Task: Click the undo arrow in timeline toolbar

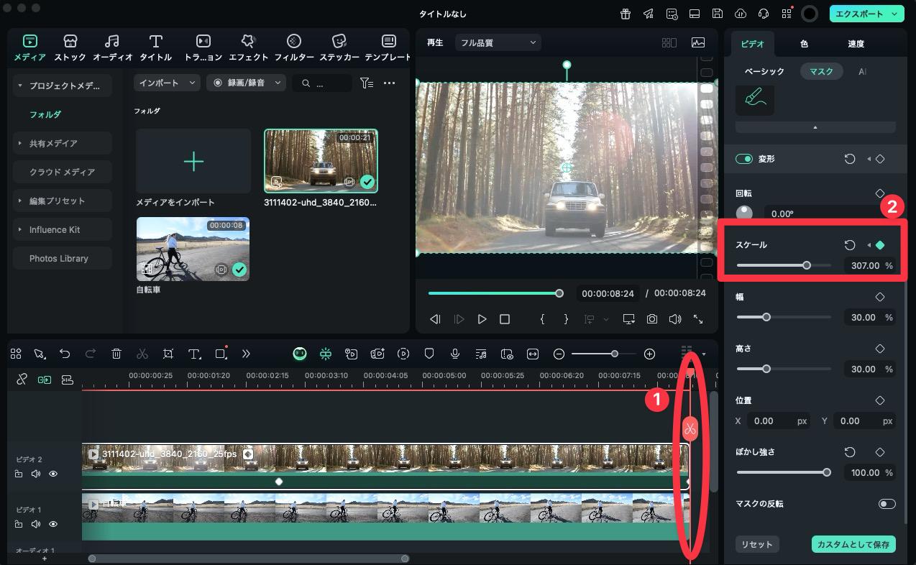Action: tap(65, 354)
